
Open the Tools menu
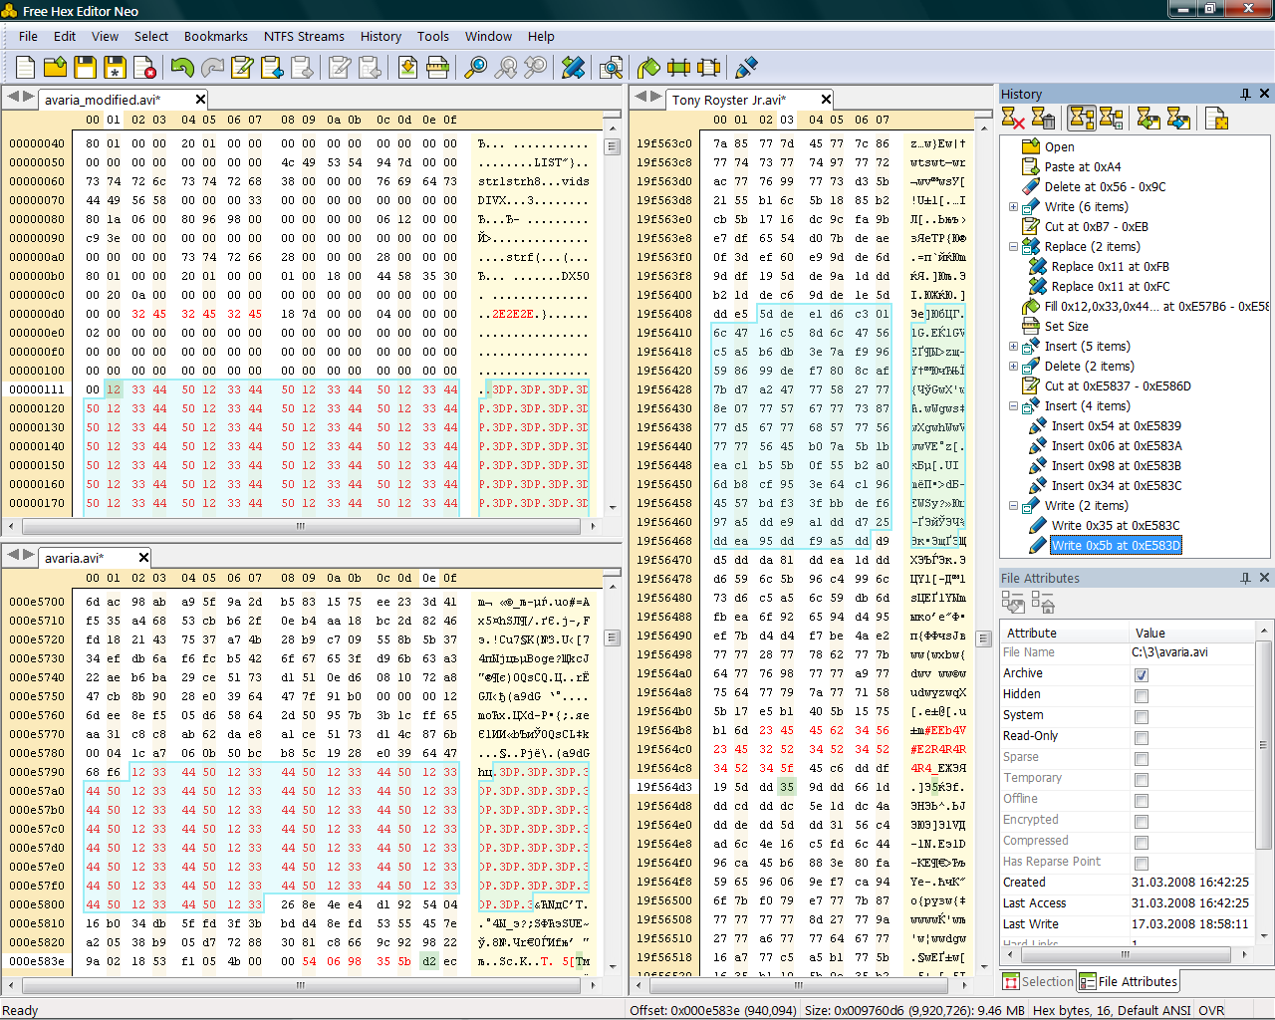432,36
